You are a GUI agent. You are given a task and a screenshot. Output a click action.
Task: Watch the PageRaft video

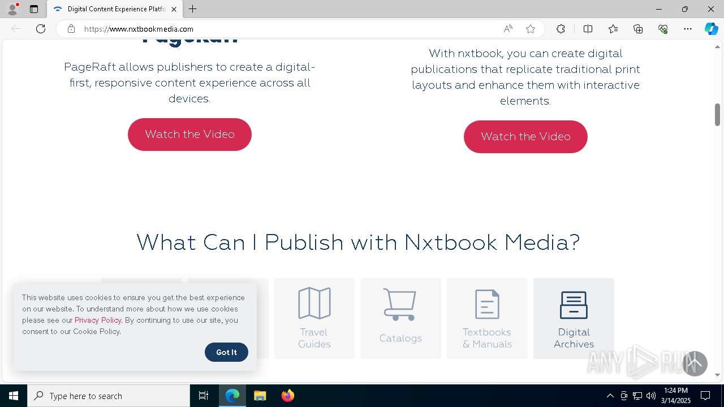click(189, 135)
